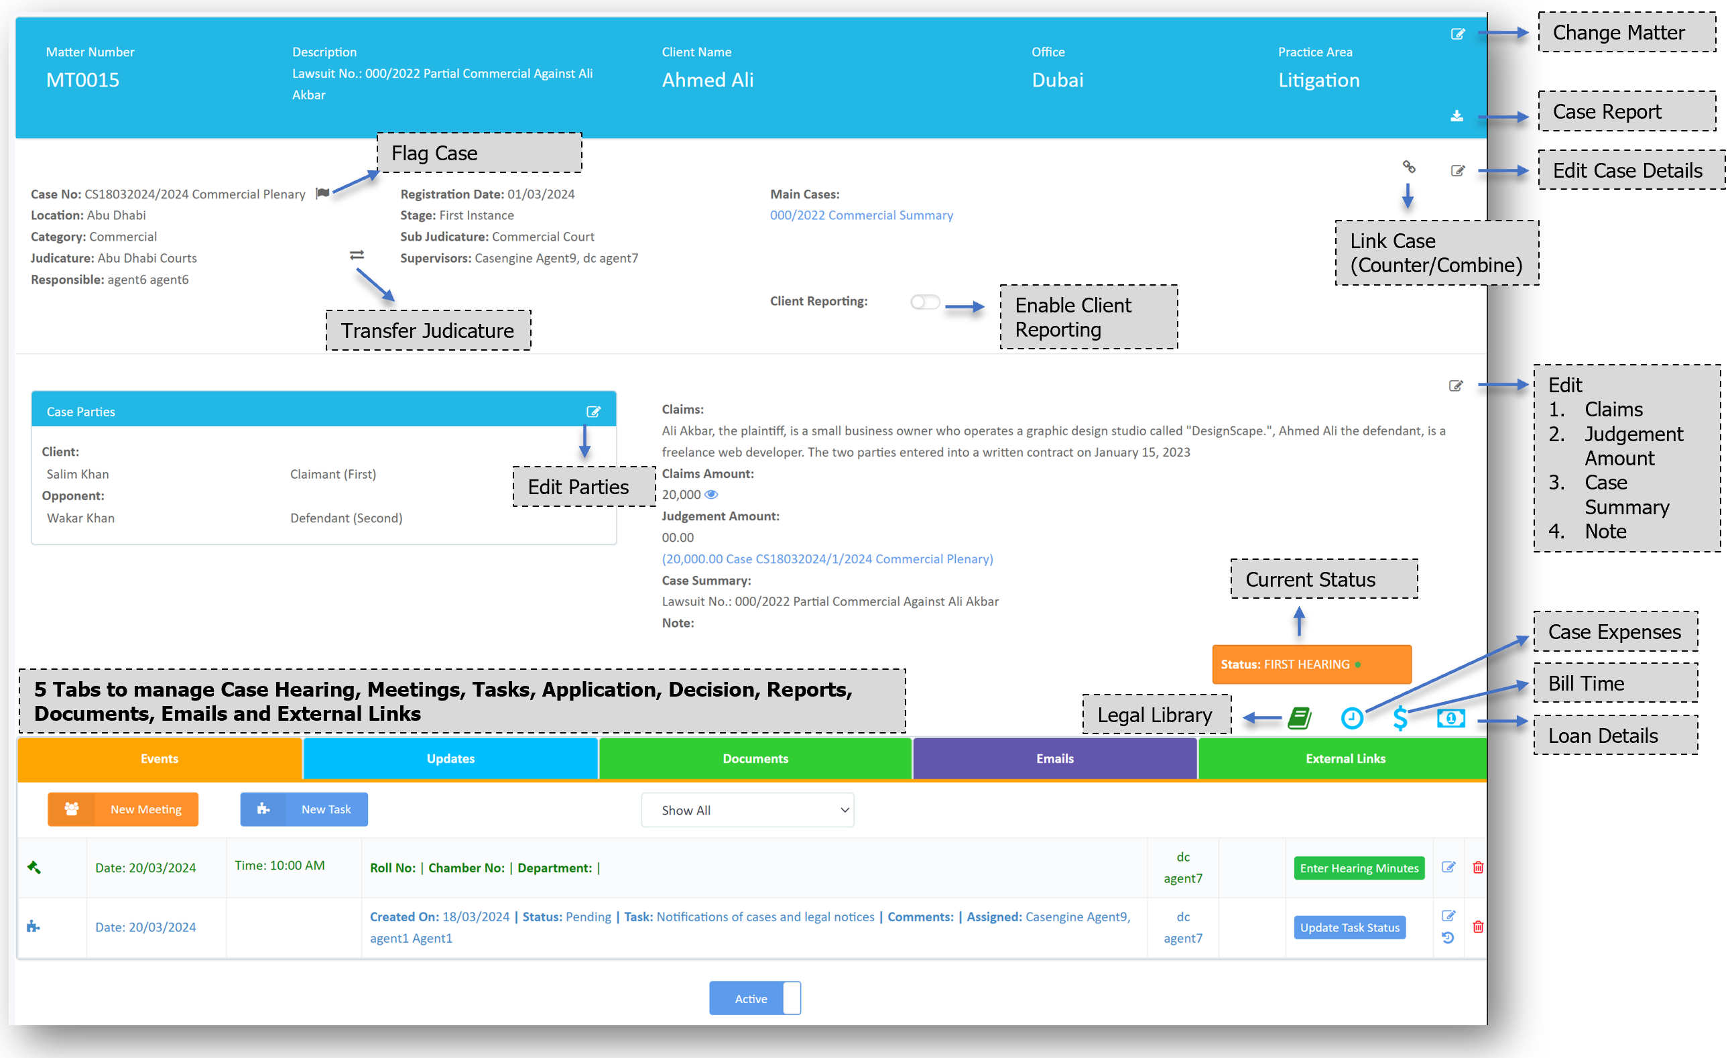Delete the hearing event row
The width and height of the screenshot is (1732, 1058).
(x=1477, y=868)
